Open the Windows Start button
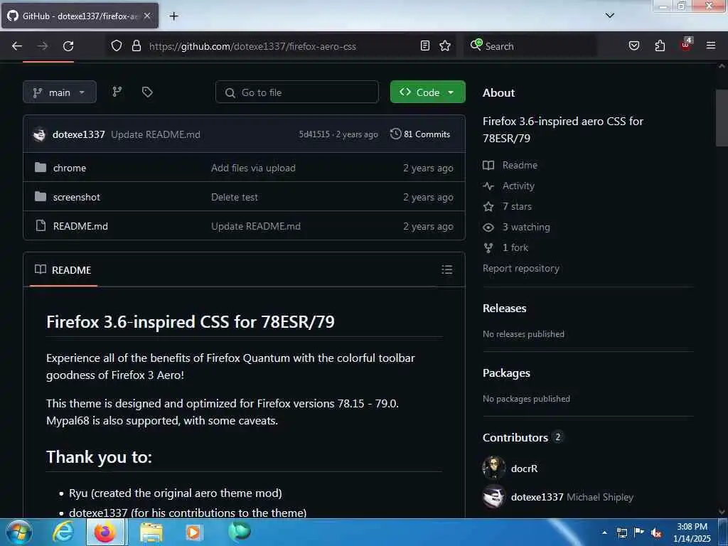Viewport: 728px width, 546px height. [x=19, y=532]
